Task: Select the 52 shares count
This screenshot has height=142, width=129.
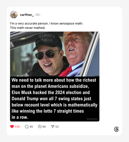Action: [57, 127]
